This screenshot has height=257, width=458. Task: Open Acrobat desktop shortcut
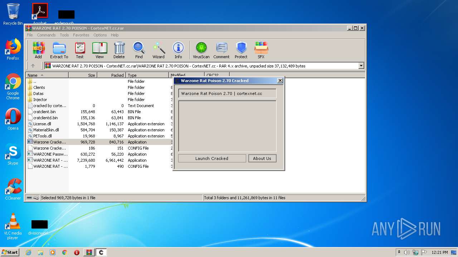pos(40,14)
